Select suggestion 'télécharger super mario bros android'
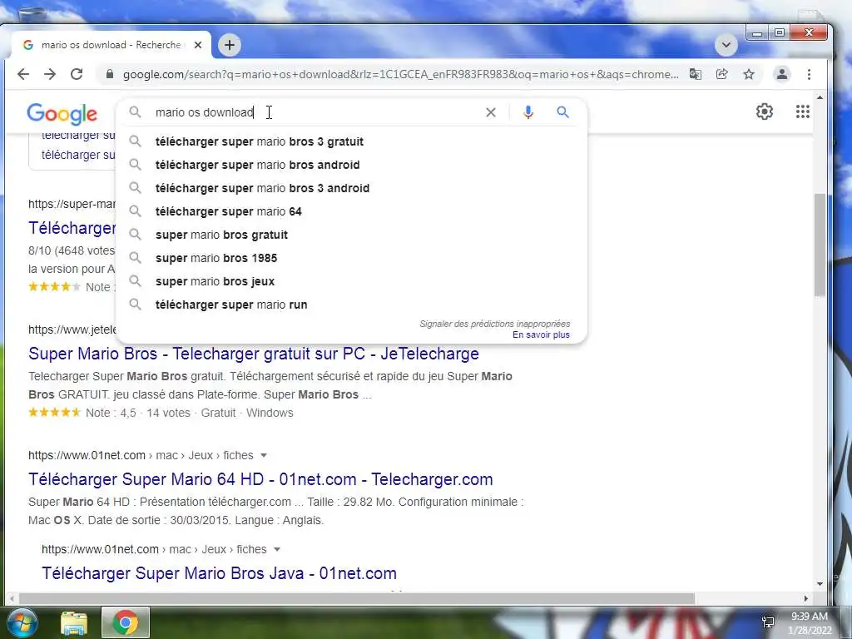852x639 pixels. click(351, 166)
